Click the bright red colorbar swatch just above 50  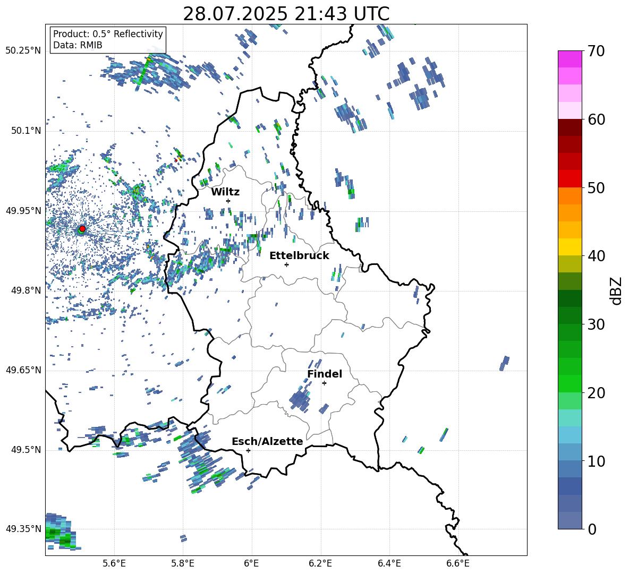pyautogui.click(x=569, y=178)
